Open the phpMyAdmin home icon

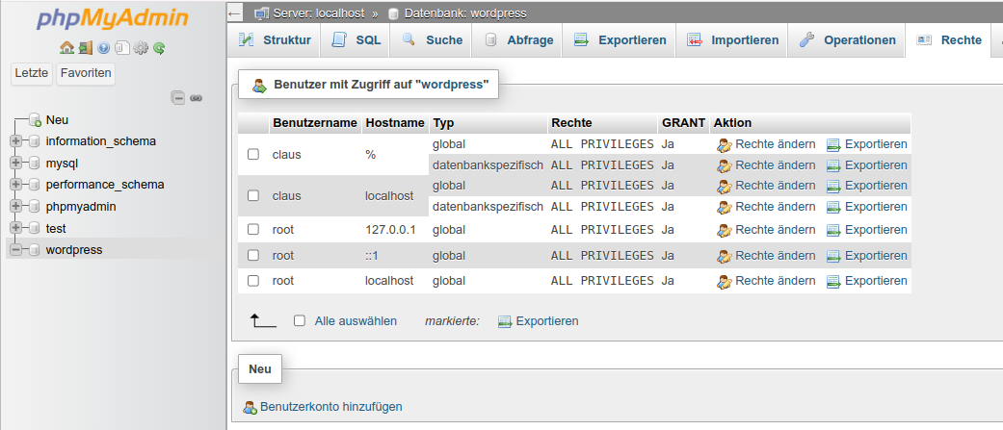tap(66, 47)
